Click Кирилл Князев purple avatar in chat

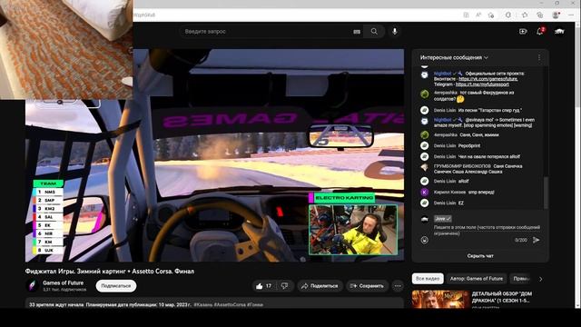[425, 192]
